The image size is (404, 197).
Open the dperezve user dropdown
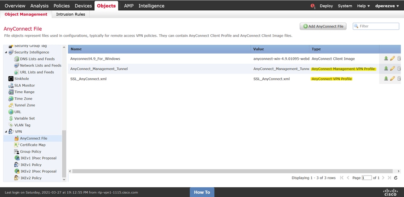tap(387, 6)
